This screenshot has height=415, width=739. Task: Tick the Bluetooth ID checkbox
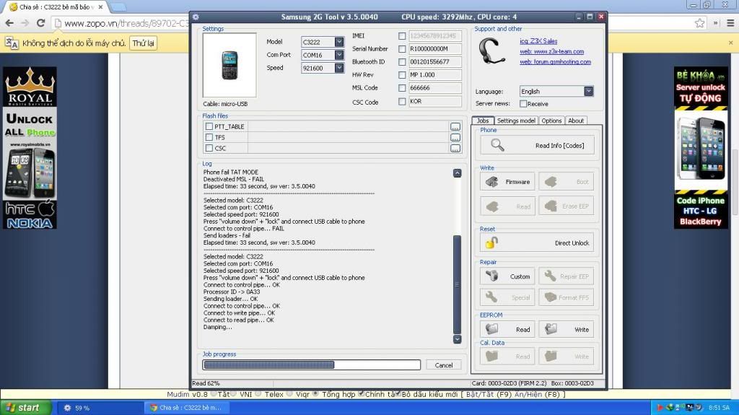(x=401, y=62)
